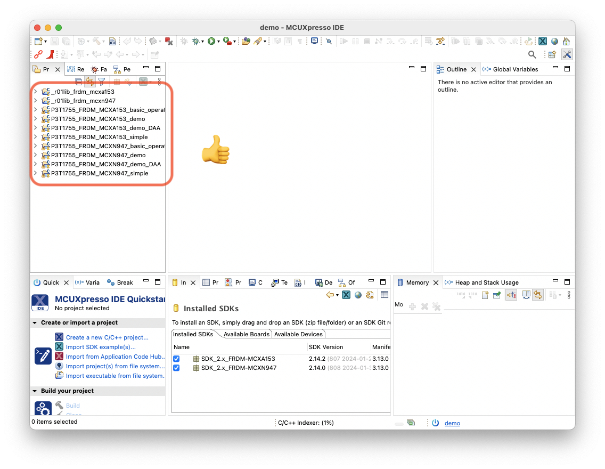Click the C/C++ Indexer progress status
Screen dimensions: 605x469
click(306, 423)
